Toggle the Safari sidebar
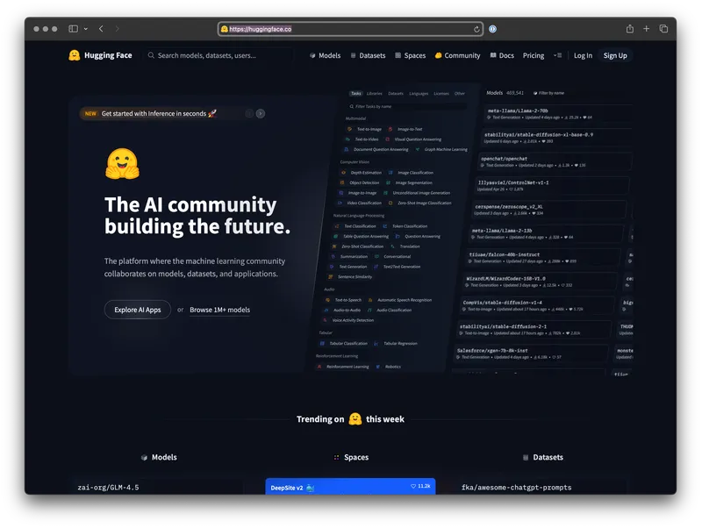Screen dimensions: 702x528 click(73, 29)
